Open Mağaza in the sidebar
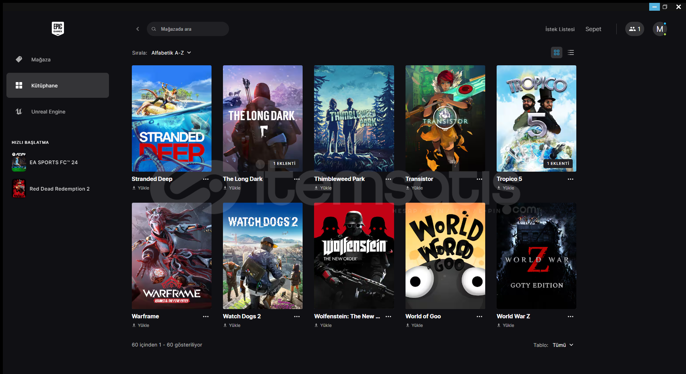 58,59
